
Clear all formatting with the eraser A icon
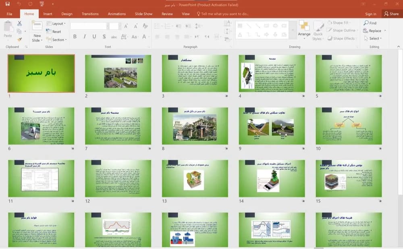coord(145,26)
